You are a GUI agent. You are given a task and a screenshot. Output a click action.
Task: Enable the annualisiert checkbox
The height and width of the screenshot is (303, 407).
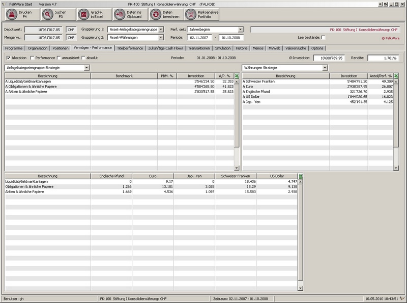[59, 58]
